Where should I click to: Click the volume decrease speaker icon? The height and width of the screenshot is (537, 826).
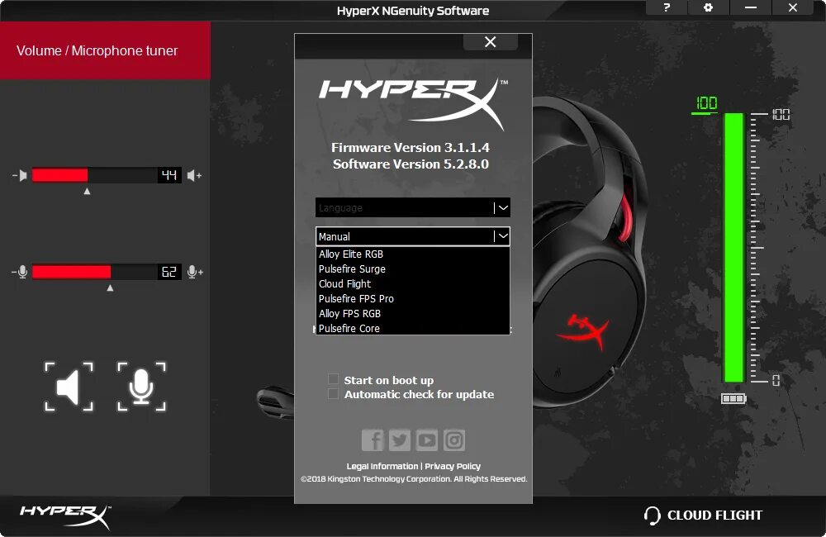(20, 175)
